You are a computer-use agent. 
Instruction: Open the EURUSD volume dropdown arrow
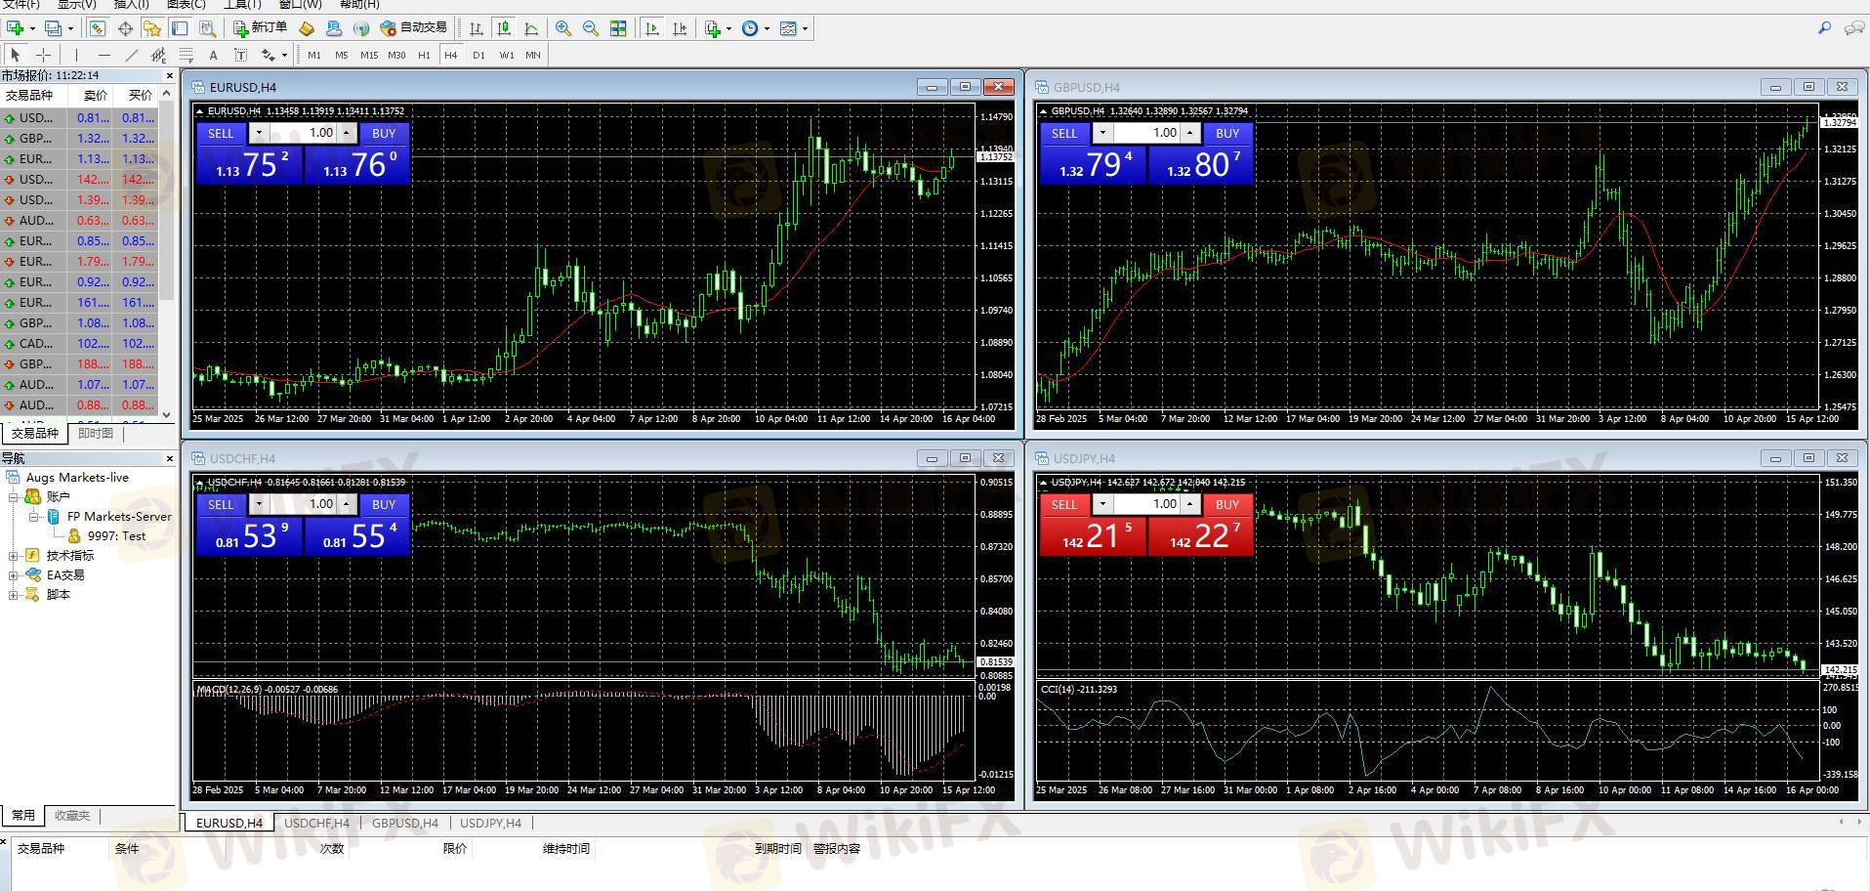(x=259, y=133)
